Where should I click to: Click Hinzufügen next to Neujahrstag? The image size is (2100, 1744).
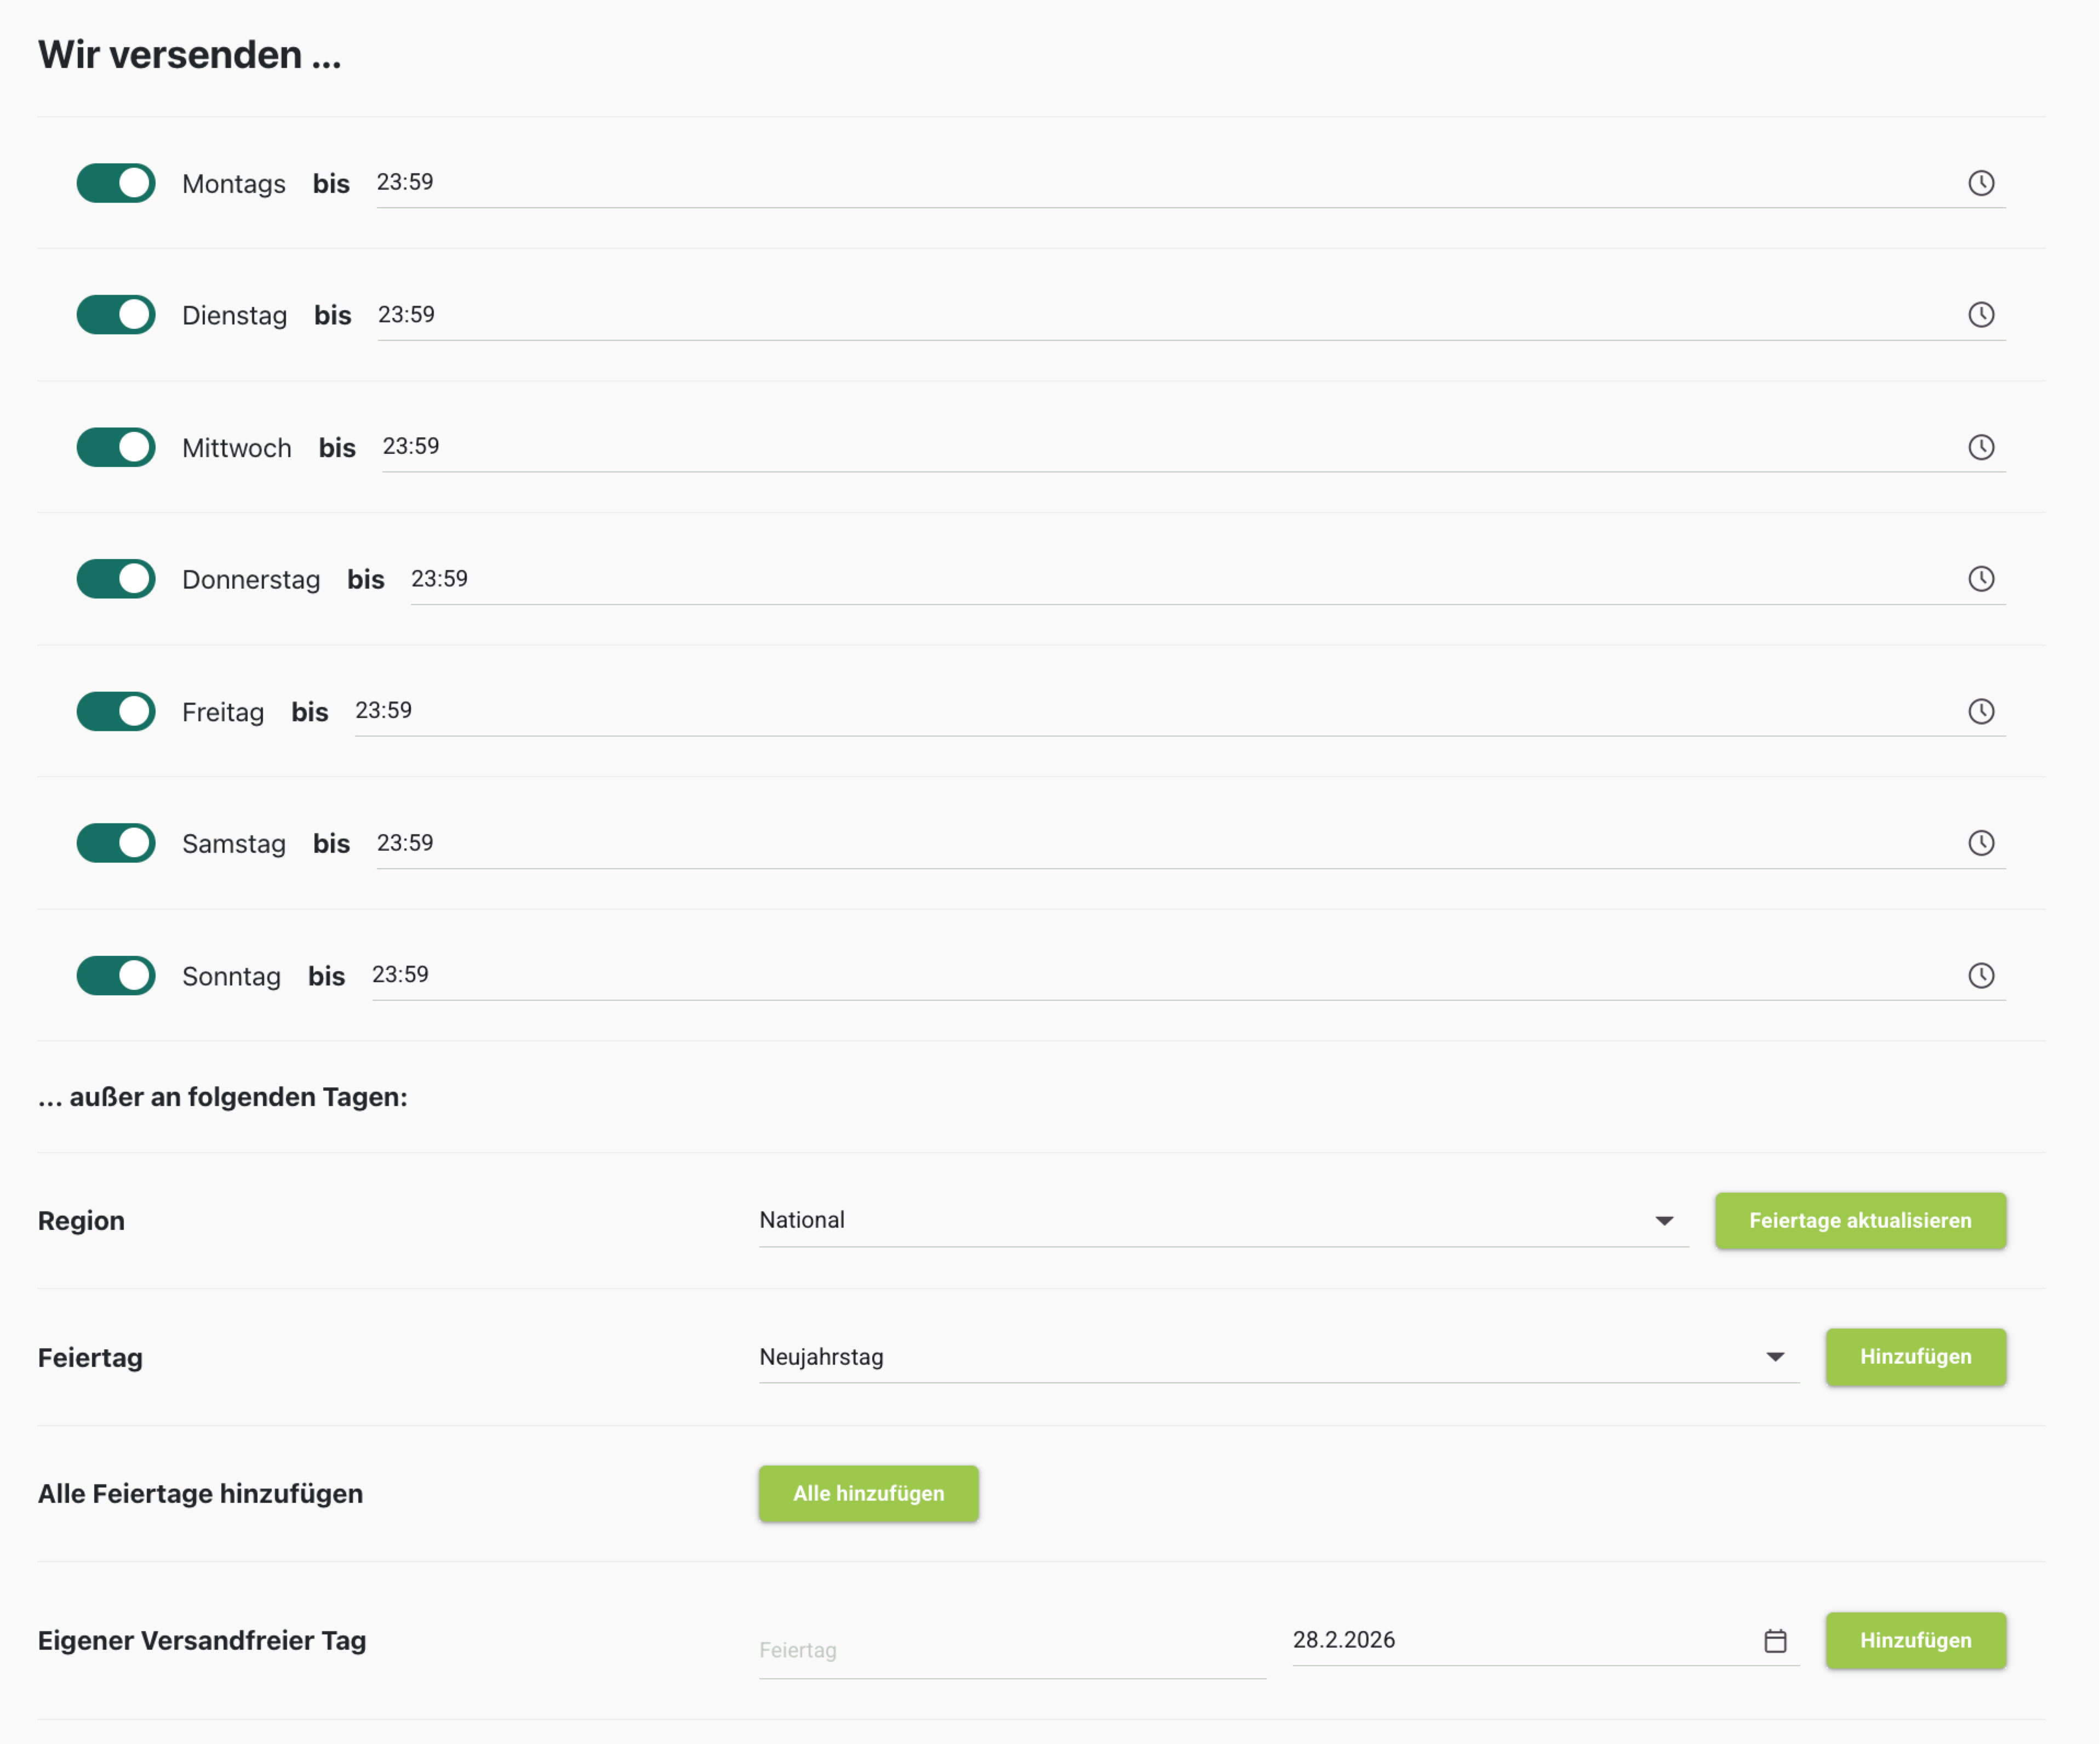click(1914, 1358)
